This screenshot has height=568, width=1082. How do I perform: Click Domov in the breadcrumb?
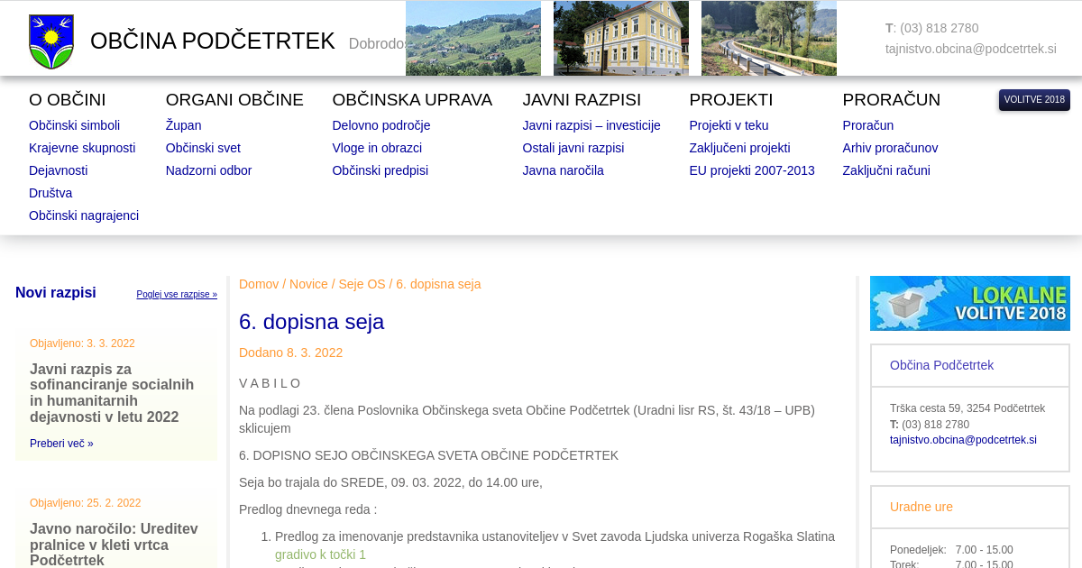pyautogui.click(x=259, y=284)
